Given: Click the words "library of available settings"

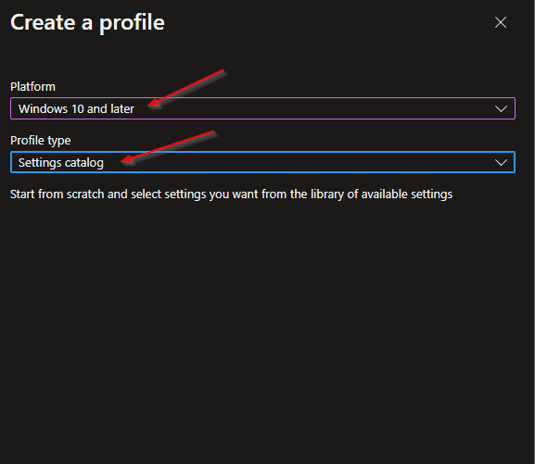Looking at the screenshot, I should (x=381, y=194).
